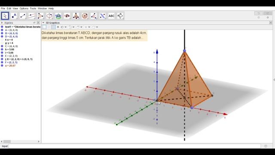This screenshot has width=275, height=155.
Task: Open the Help menu
Action: 51,9
